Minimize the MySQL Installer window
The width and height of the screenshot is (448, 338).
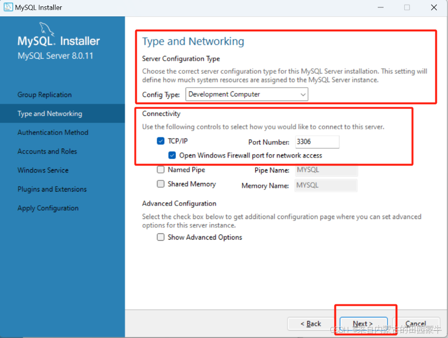point(380,7)
